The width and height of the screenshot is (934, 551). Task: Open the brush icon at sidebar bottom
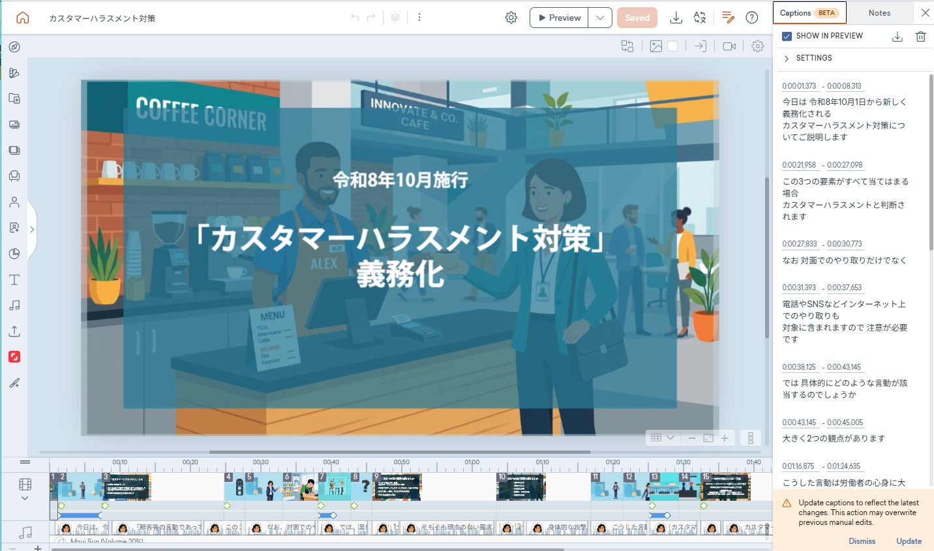point(14,383)
